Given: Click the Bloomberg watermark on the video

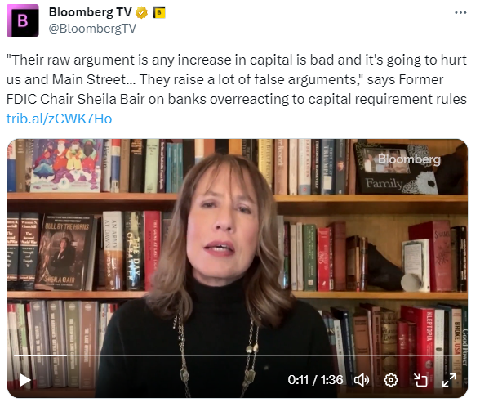Looking at the screenshot, I should (409, 159).
